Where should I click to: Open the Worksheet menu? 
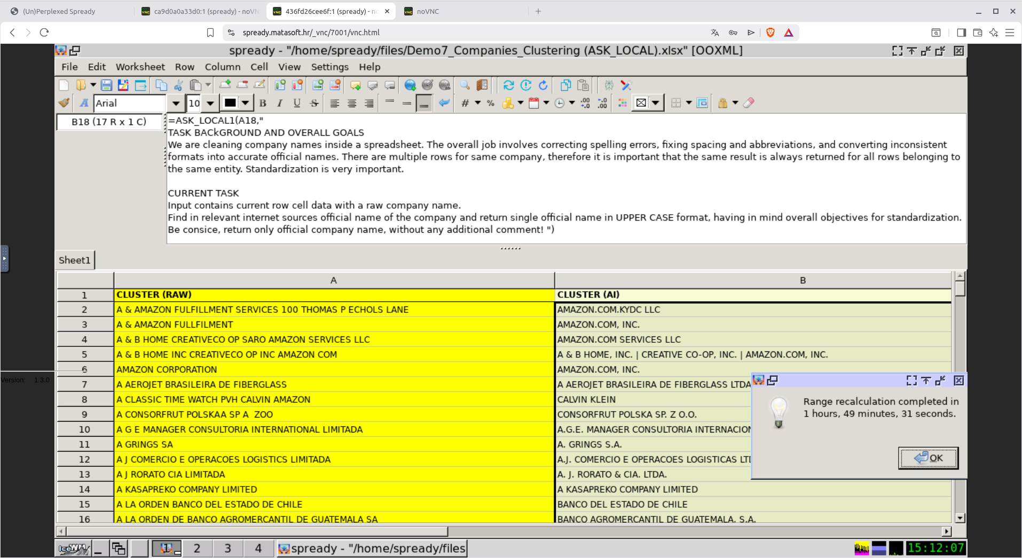click(x=140, y=67)
